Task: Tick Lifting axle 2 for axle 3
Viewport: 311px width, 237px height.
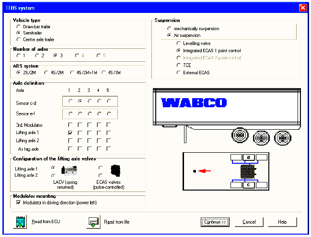Action: [x=90, y=141]
